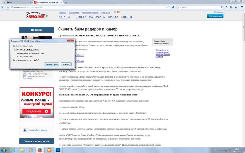Open the НОВОСТИ menu item
Screen dimensions: 245x153
(80, 17)
